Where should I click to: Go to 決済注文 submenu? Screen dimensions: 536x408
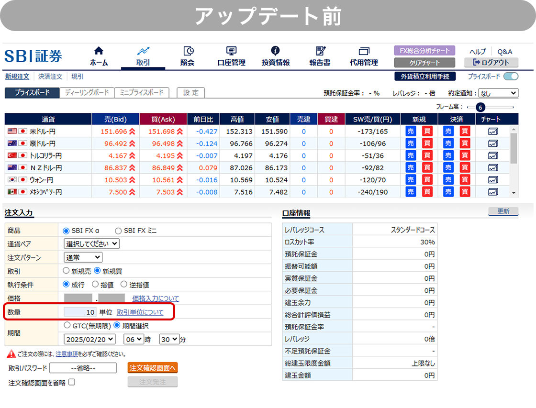click(50, 77)
